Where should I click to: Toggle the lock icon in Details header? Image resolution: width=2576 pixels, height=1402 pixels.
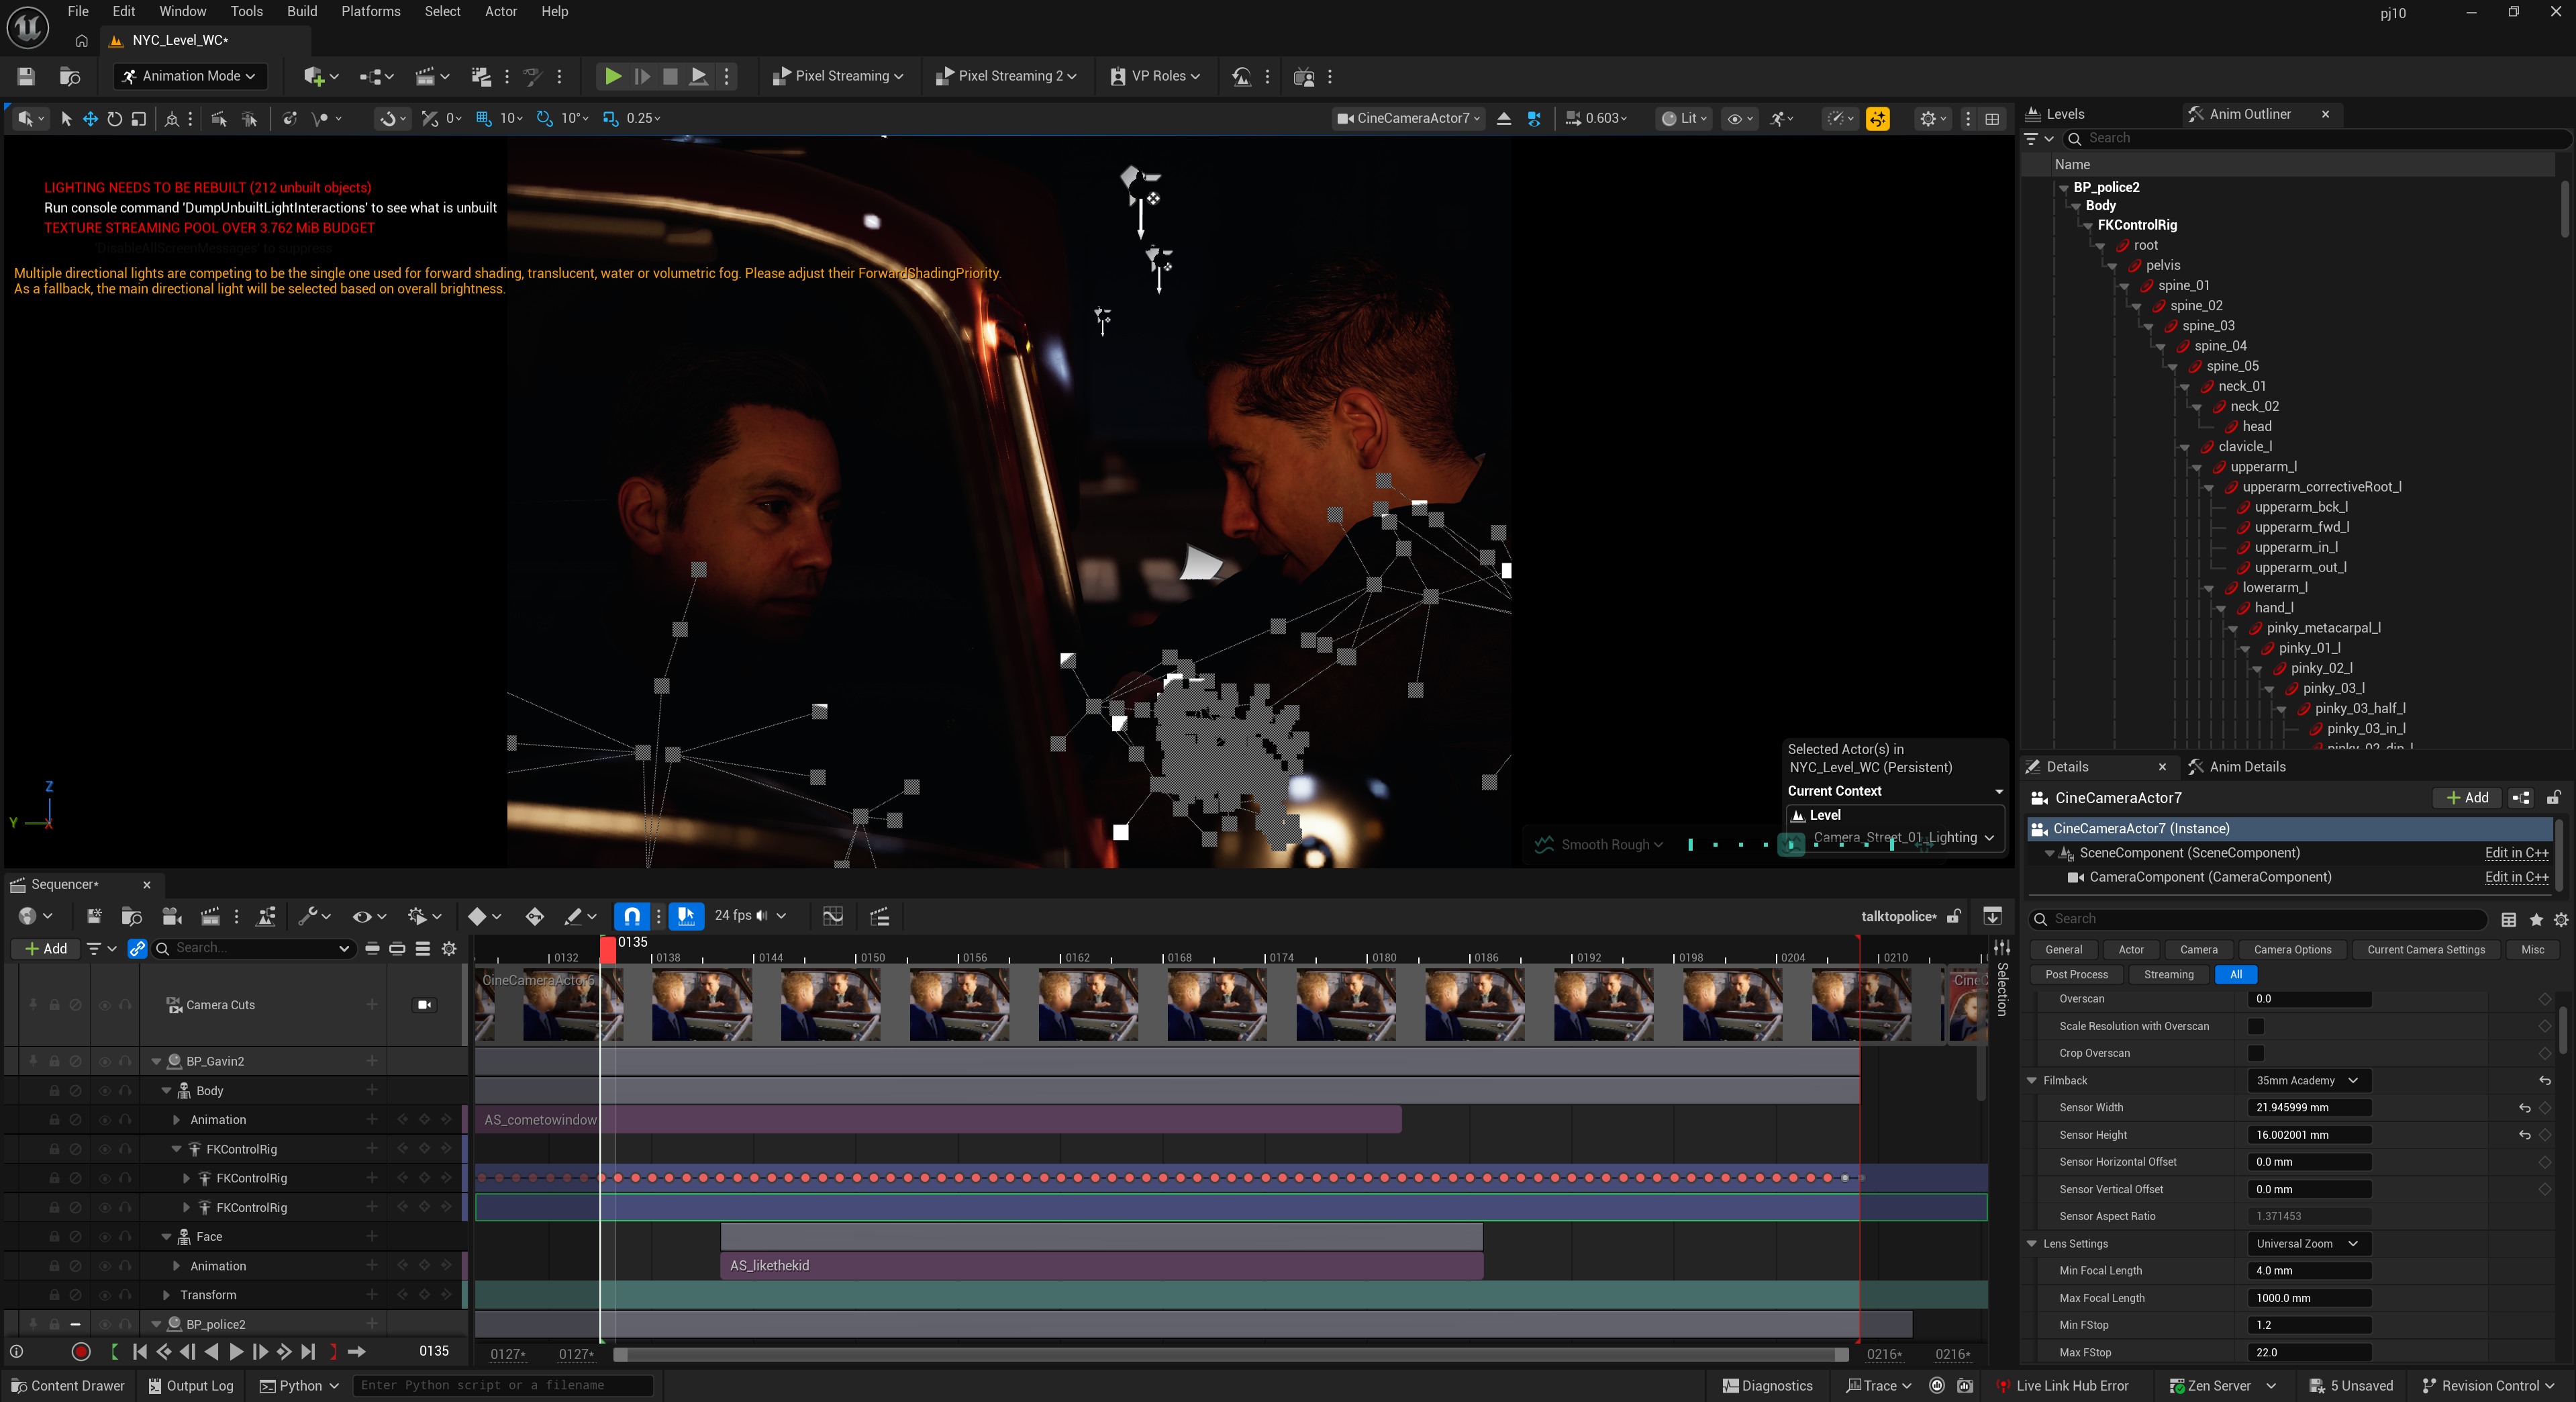click(x=2553, y=798)
